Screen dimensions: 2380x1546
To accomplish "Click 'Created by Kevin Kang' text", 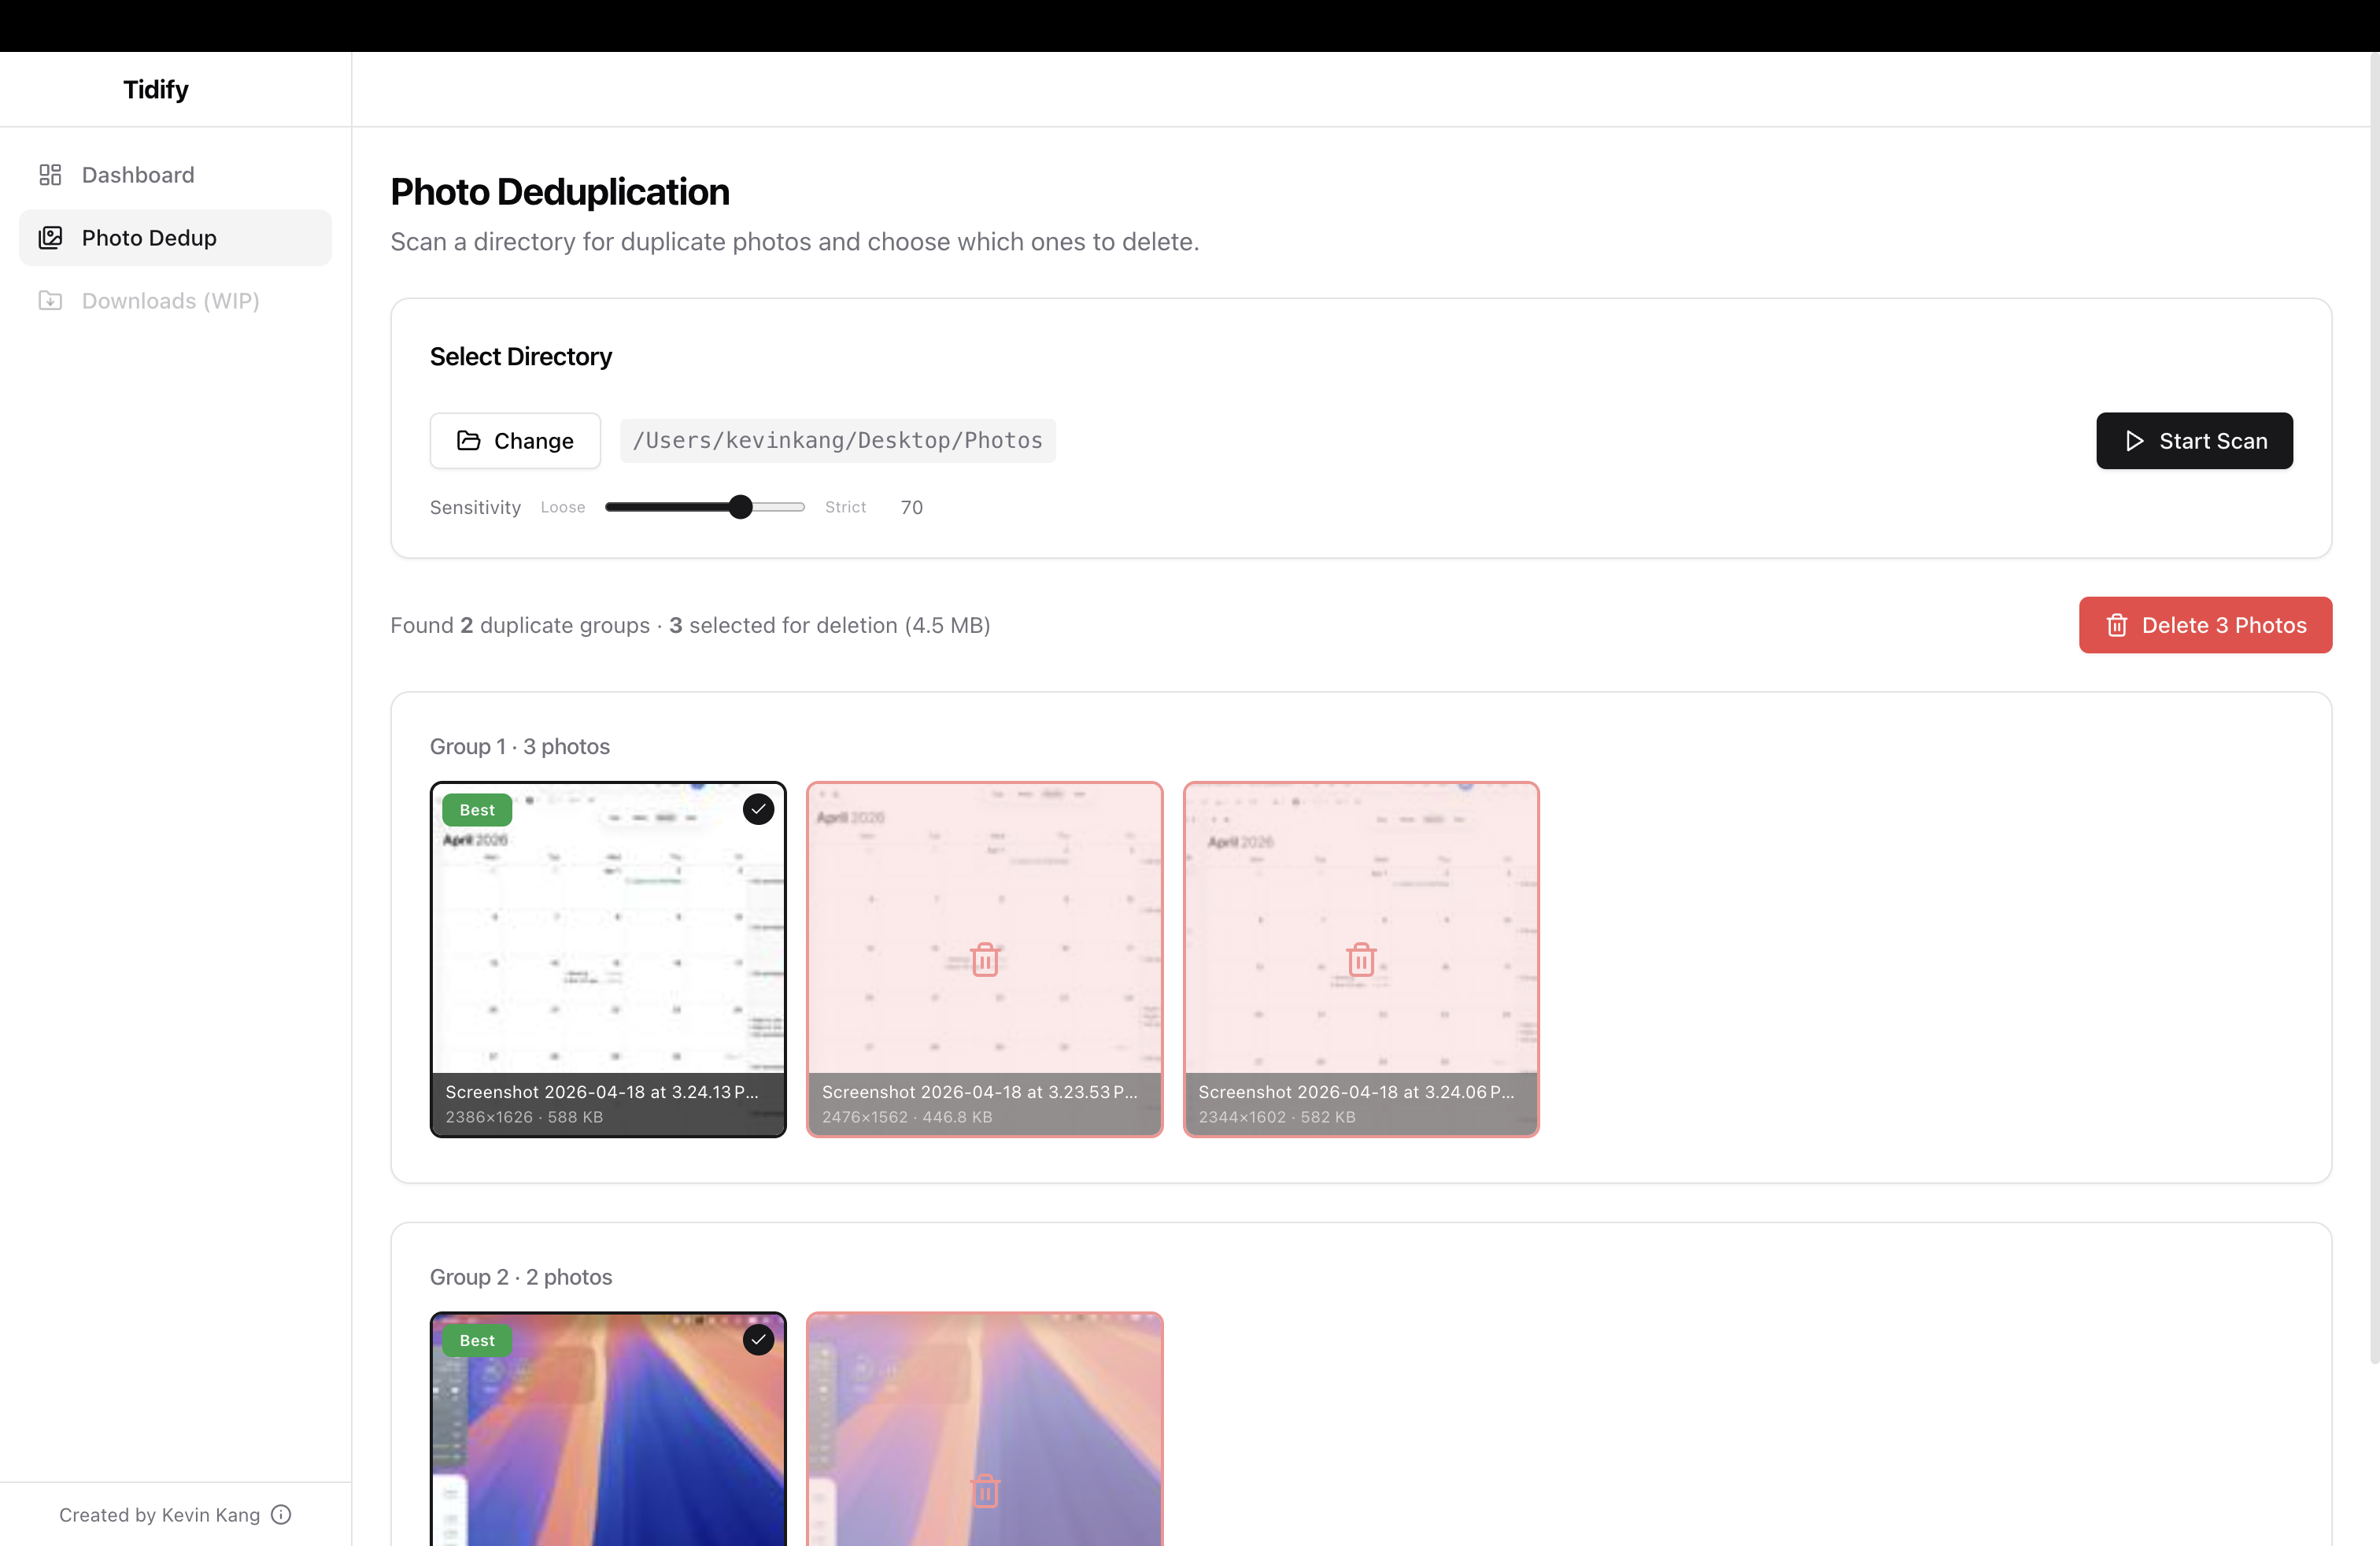I will click(159, 1515).
